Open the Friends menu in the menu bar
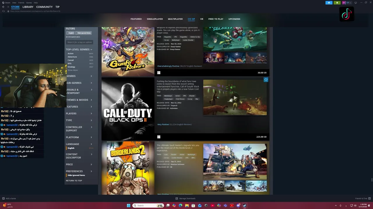 pos(21,3)
